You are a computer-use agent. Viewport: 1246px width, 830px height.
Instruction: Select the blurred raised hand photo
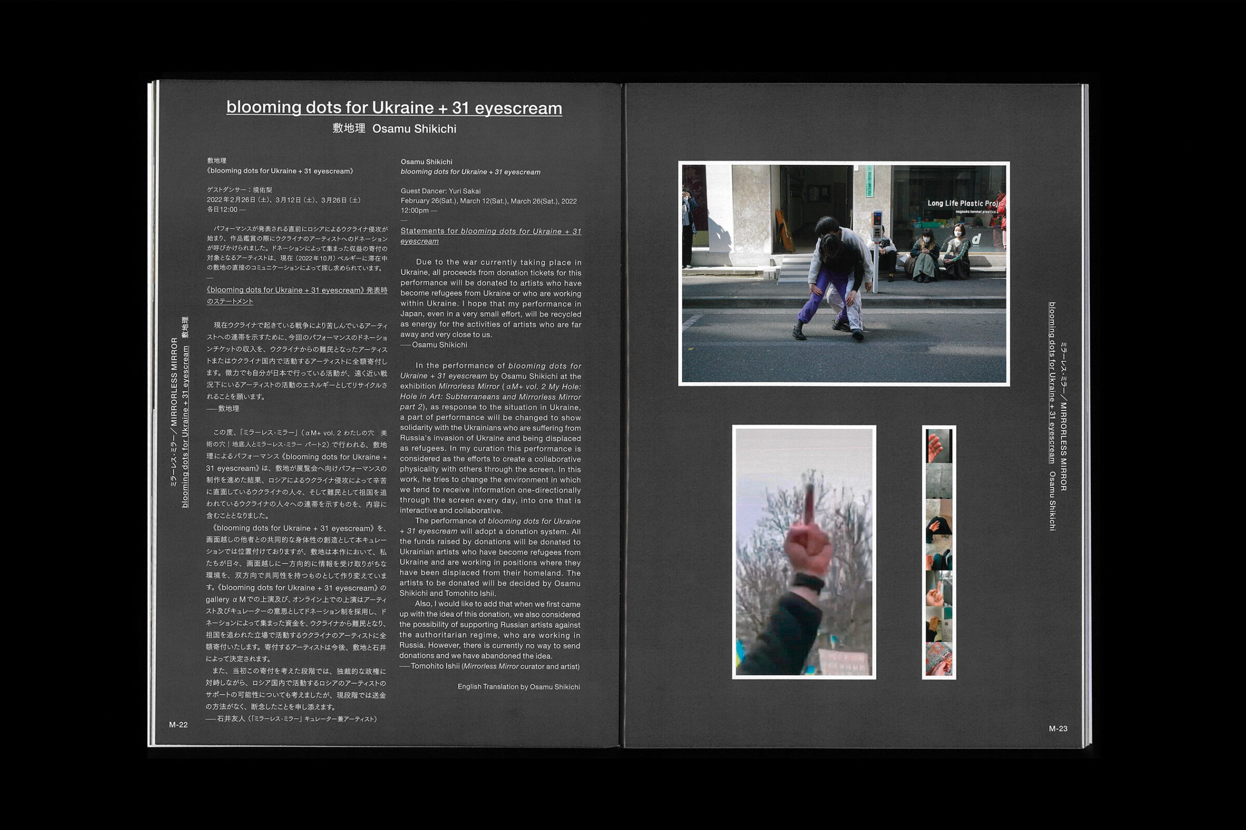tap(804, 551)
